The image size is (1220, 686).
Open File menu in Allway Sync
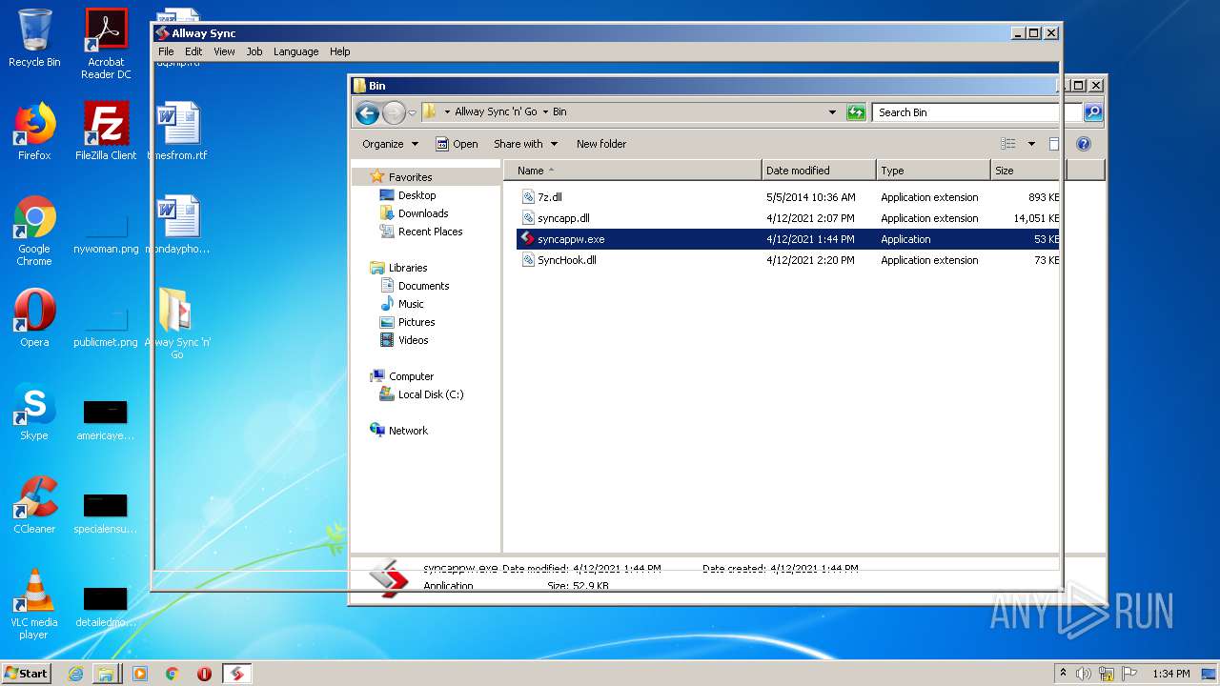(166, 51)
